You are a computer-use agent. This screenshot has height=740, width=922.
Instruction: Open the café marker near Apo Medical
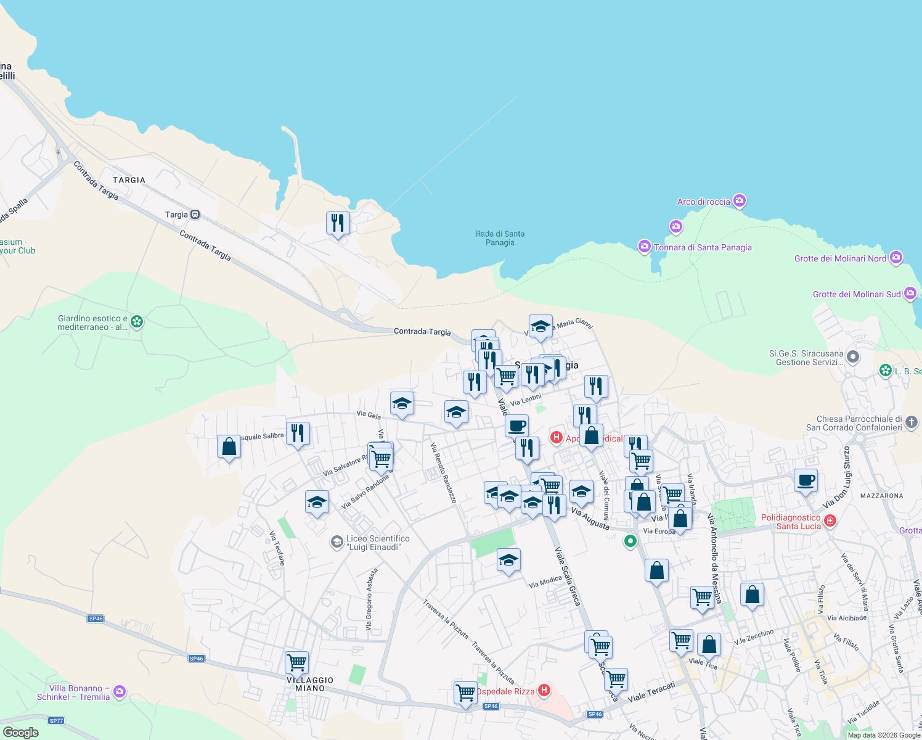point(517,425)
